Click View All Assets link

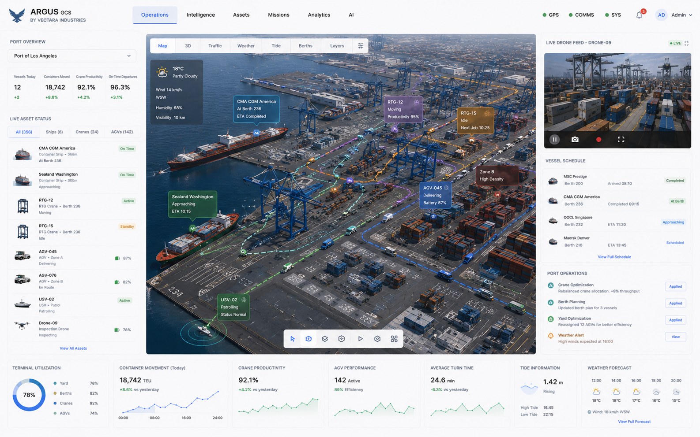pyautogui.click(x=73, y=348)
